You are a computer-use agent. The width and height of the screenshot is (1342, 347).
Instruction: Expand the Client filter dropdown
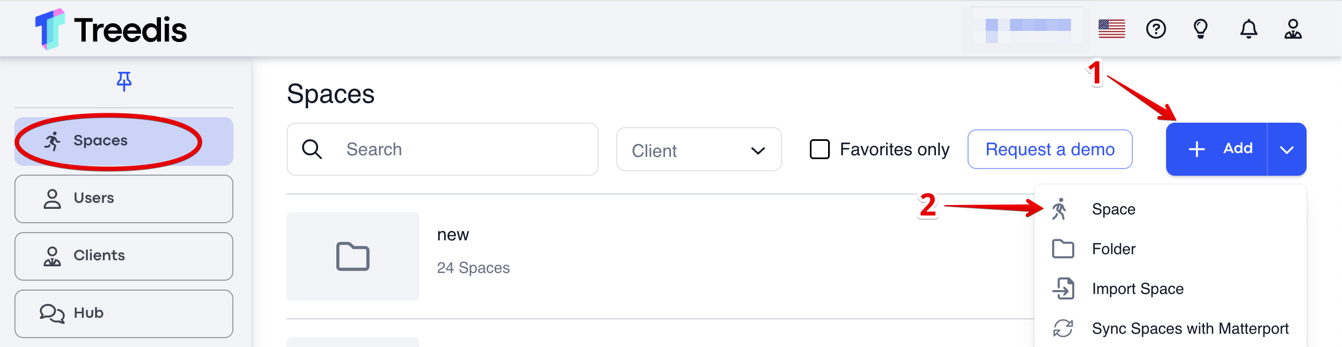coord(699,150)
